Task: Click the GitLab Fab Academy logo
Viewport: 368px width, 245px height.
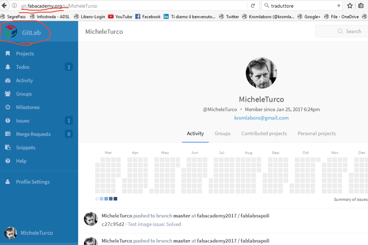Action: point(11,31)
